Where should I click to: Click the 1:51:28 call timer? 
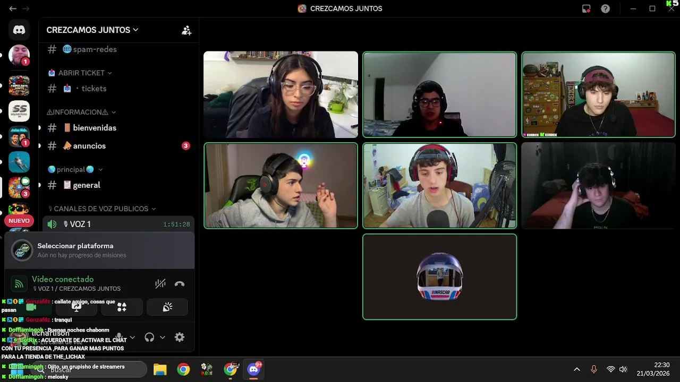[176, 224]
